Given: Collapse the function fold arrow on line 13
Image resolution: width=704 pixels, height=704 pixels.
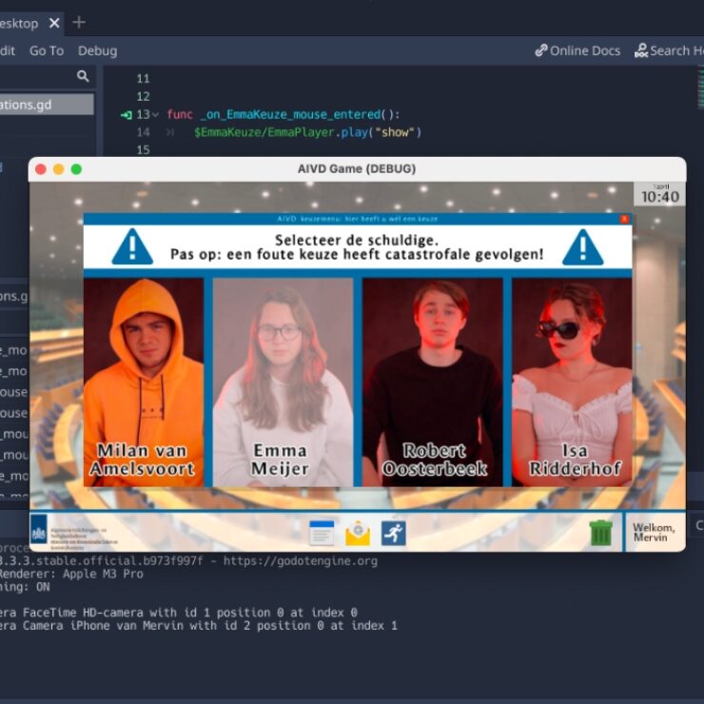Looking at the screenshot, I should coord(155,114).
